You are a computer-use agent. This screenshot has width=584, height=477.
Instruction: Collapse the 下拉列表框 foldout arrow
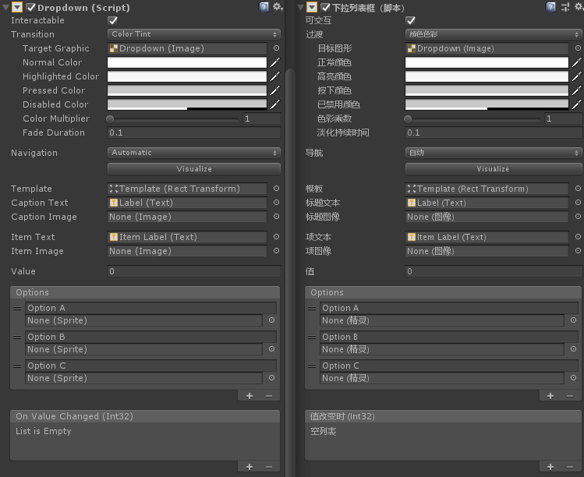click(x=300, y=8)
